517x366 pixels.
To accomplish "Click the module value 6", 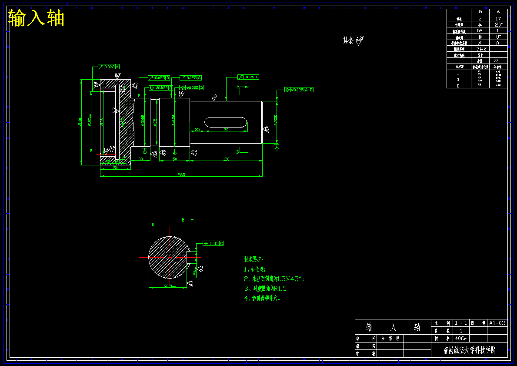I will pyautogui.click(x=498, y=12).
